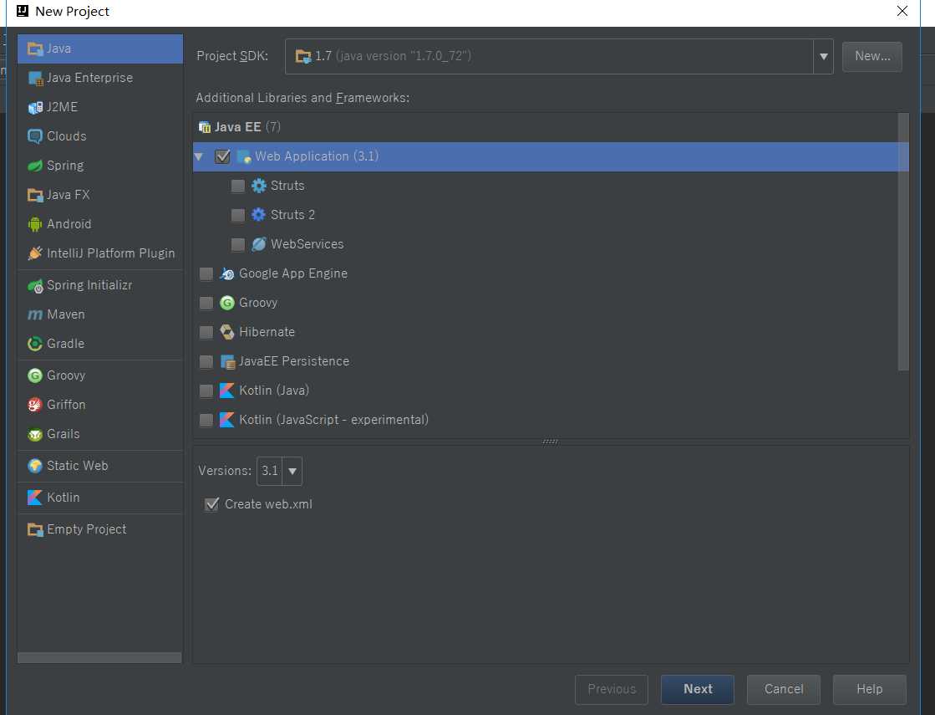Image resolution: width=935 pixels, height=715 pixels.
Task: Check the WebServices checkbox
Action: click(x=237, y=244)
